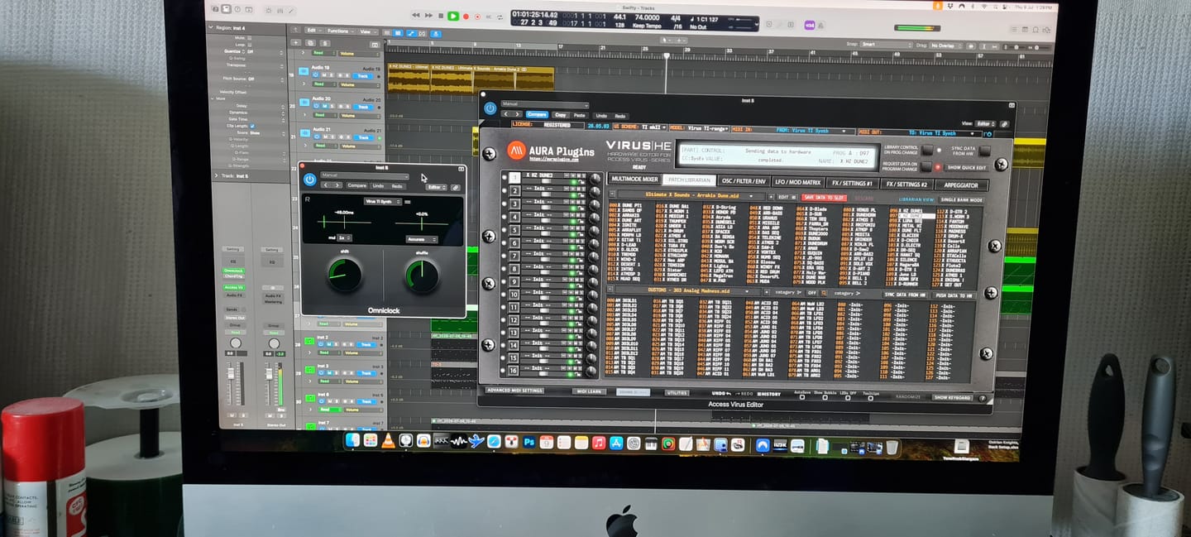Screen dimensions: 1191x537
Task: Open the Mixer icon in Logic toolbar
Action: [x=280, y=11]
